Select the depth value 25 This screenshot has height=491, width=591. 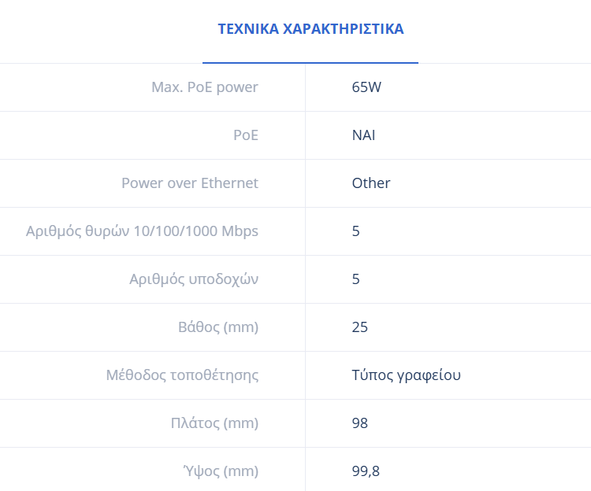[x=360, y=327]
